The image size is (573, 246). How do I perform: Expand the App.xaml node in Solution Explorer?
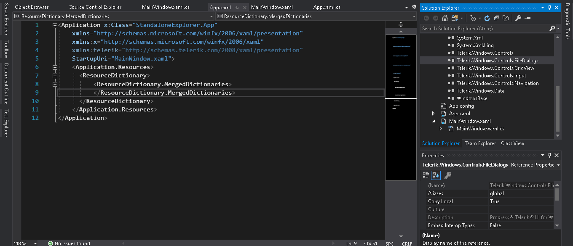[434, 114]
